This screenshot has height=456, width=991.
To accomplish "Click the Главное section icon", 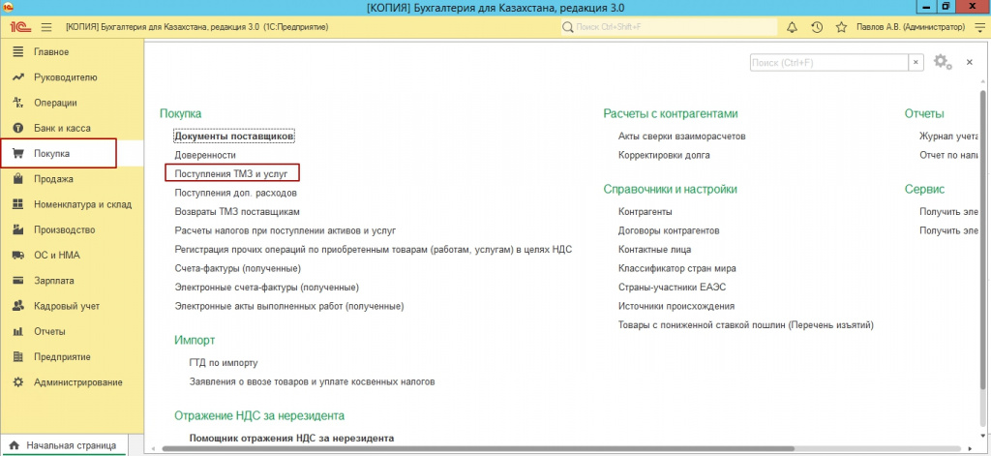I will click(x=18, y=52).
